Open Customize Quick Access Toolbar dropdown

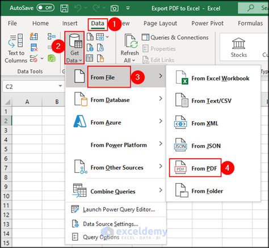(x=128, y=8)
